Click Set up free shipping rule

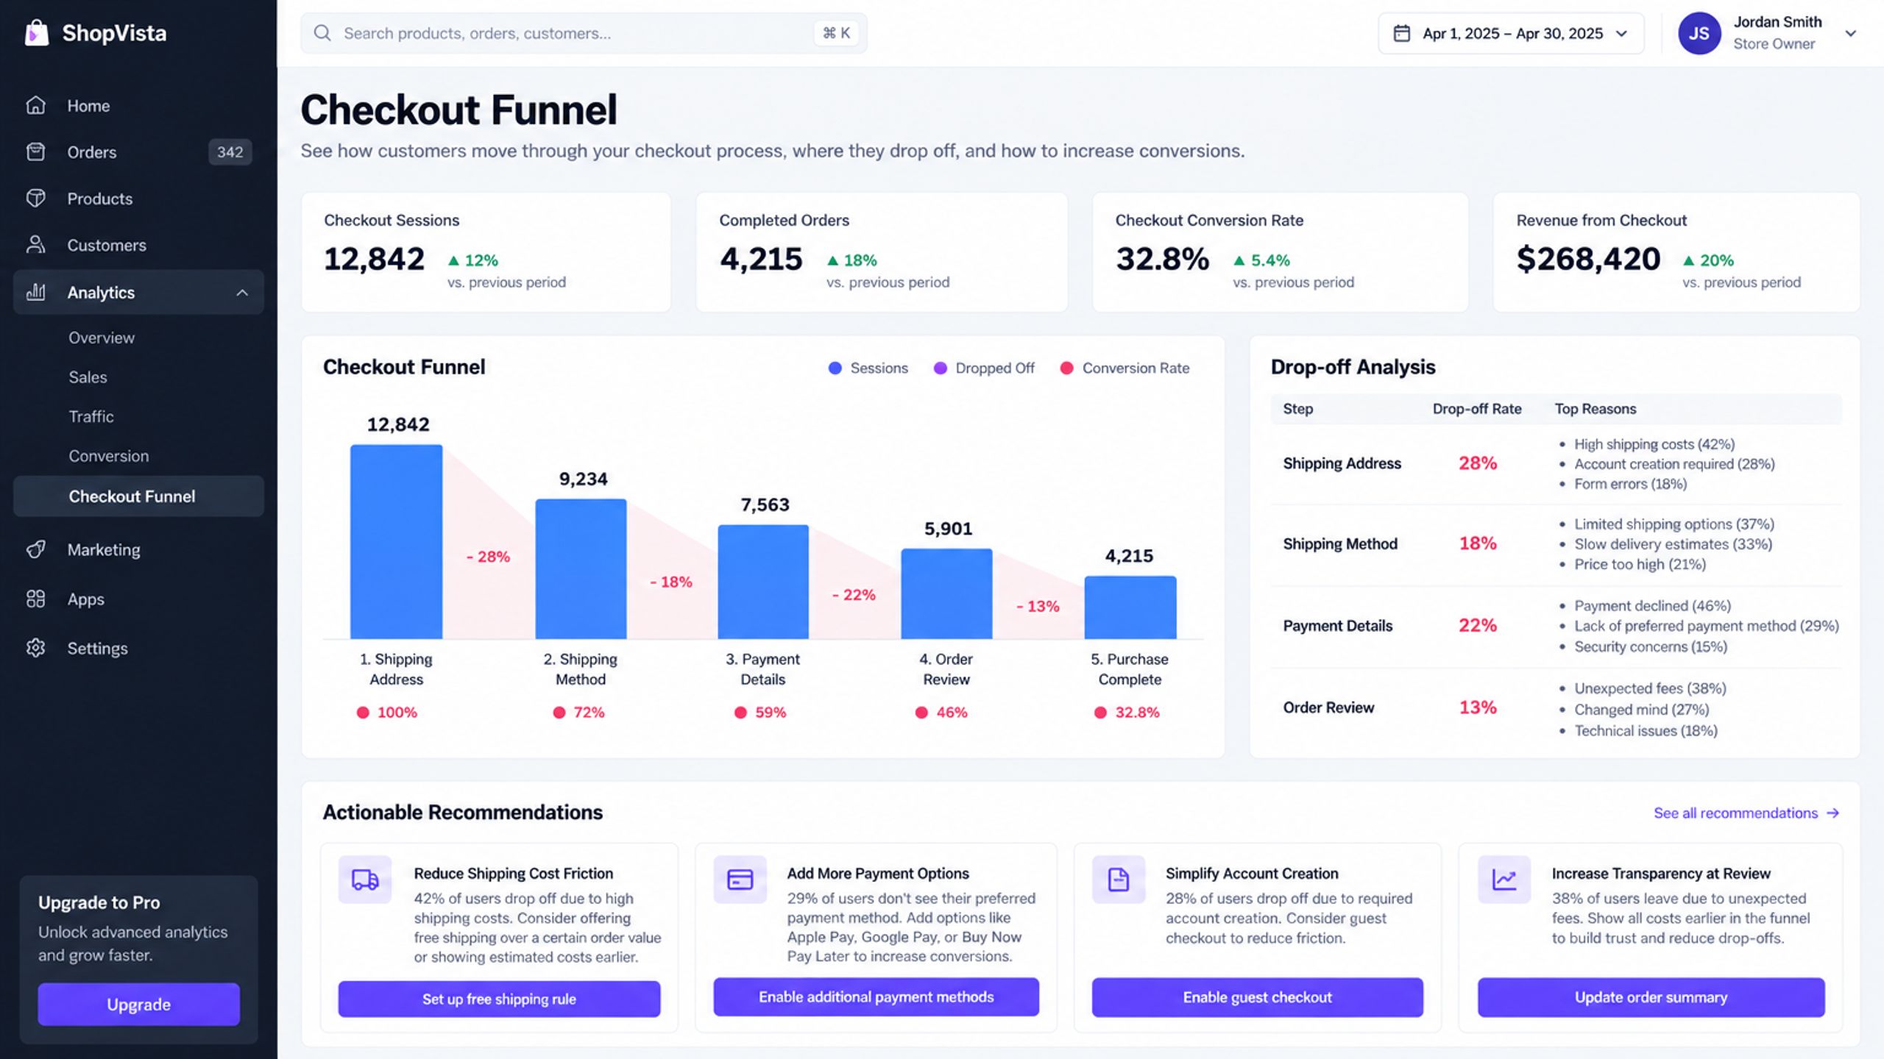click(x=499, y=999)
